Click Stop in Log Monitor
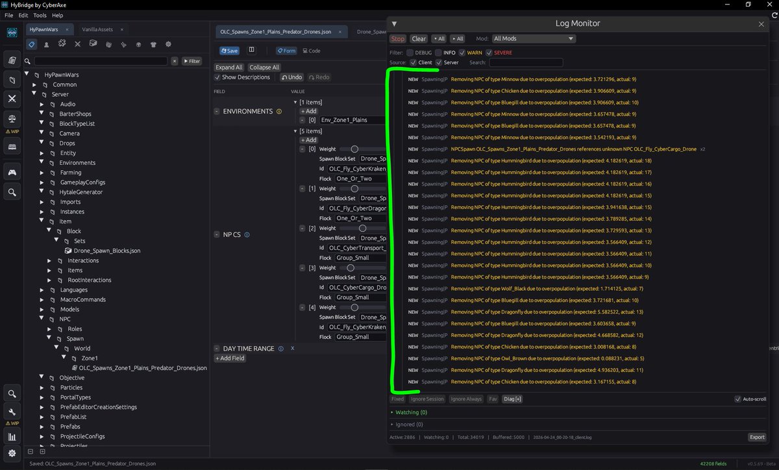This screenshot has height=470, width=779. pos(398,39)
